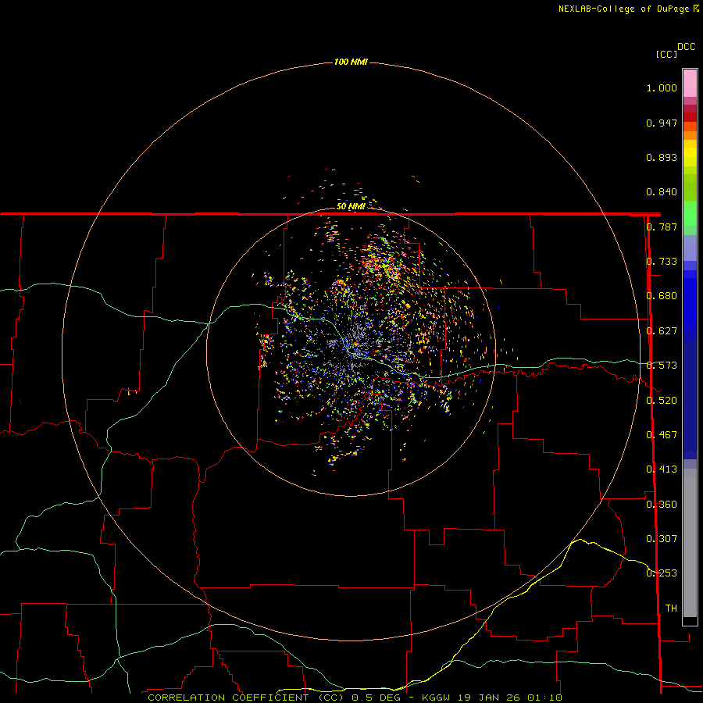This screenshot has height=703, width=703.
Task: Click the 0.840 legend value
Action: tap(662, 192)
